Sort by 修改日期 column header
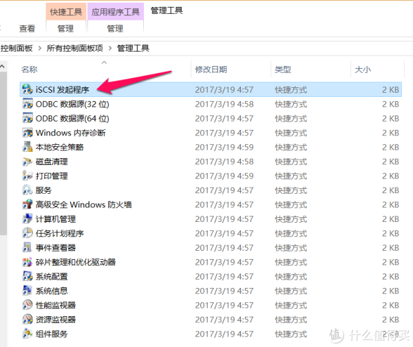Screen dimensions: 413x347 pyautogui.click(x=211, y=69)
